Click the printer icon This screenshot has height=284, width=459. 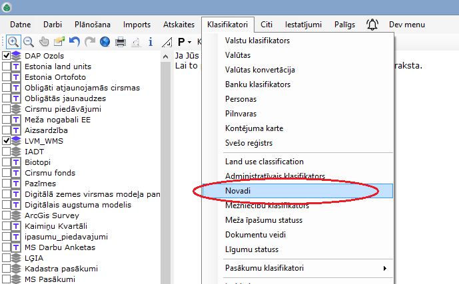point(121,42)
